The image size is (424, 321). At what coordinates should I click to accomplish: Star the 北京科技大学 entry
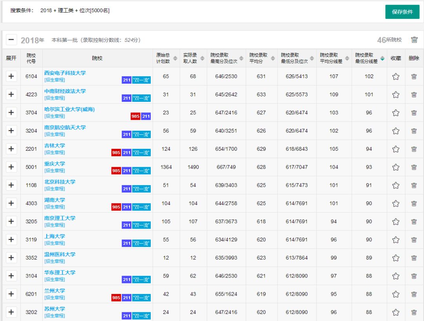tap(396, 185)
